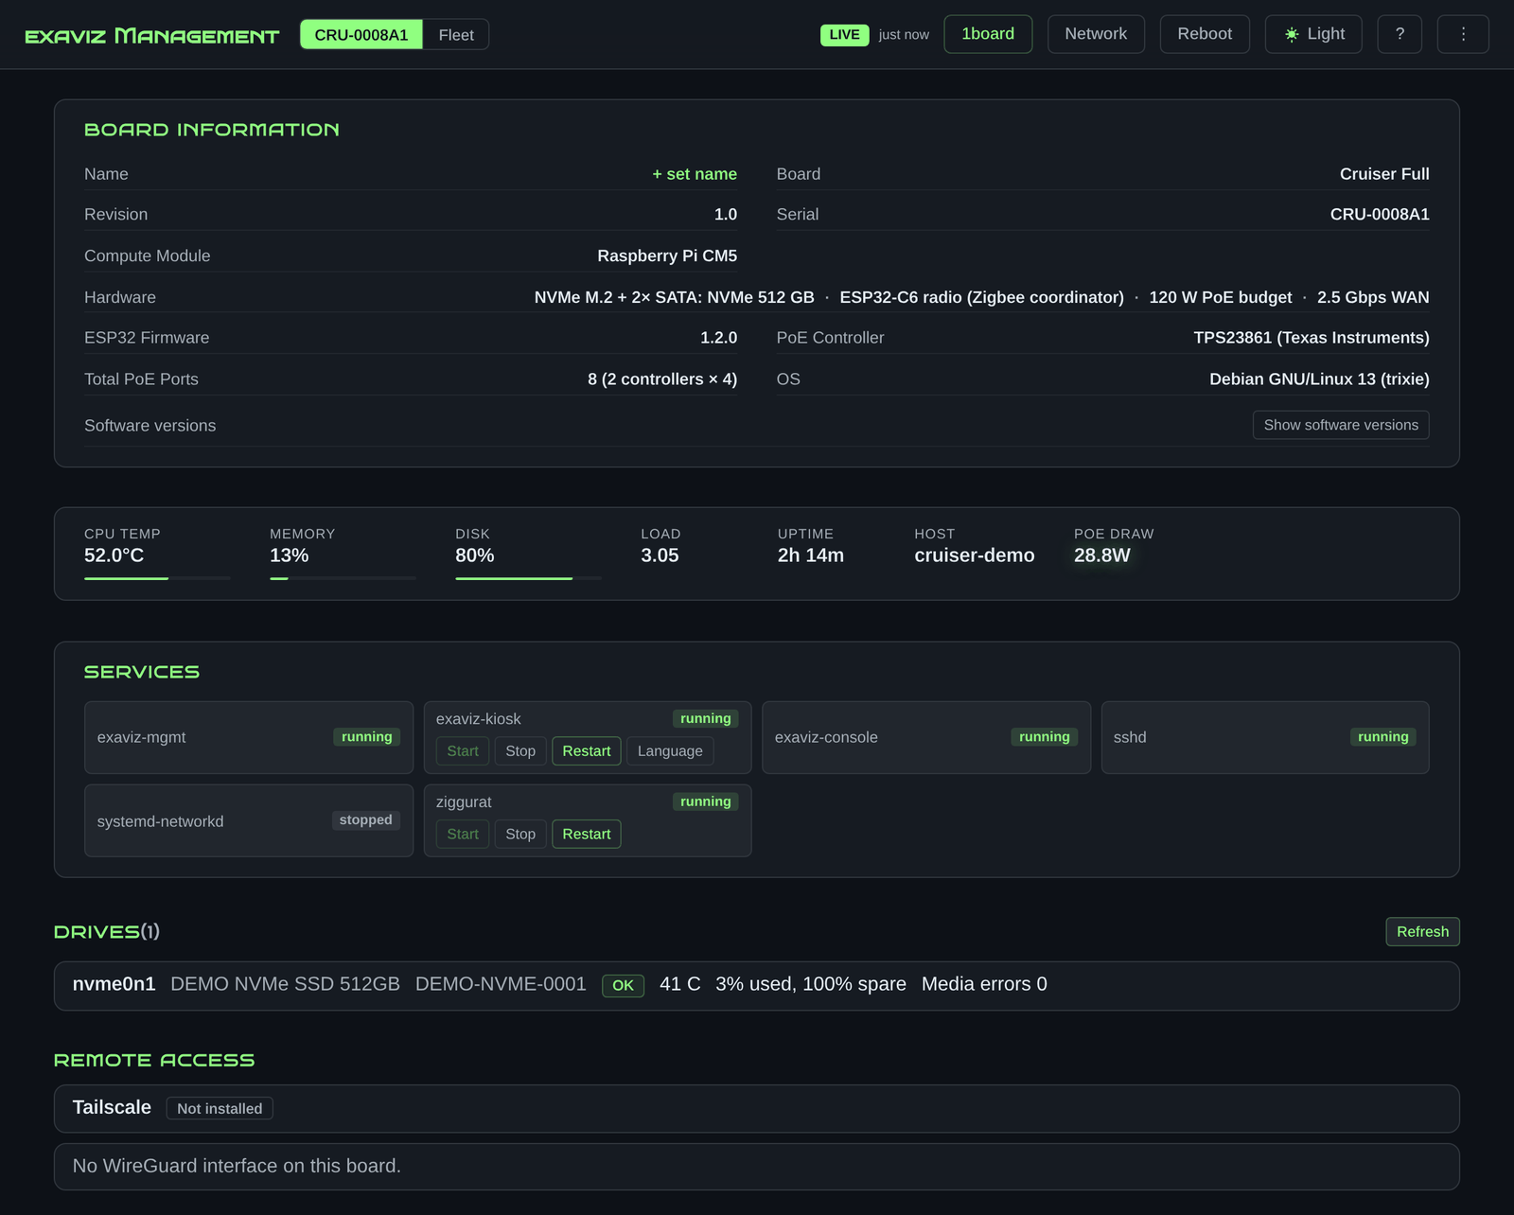Refresh the drives list

point(1422,932)
